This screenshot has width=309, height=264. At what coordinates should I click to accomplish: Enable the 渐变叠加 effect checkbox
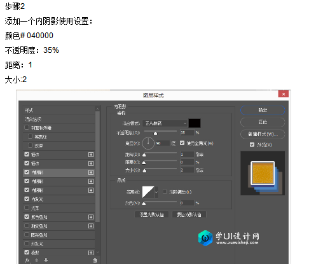tap(27, 226)
